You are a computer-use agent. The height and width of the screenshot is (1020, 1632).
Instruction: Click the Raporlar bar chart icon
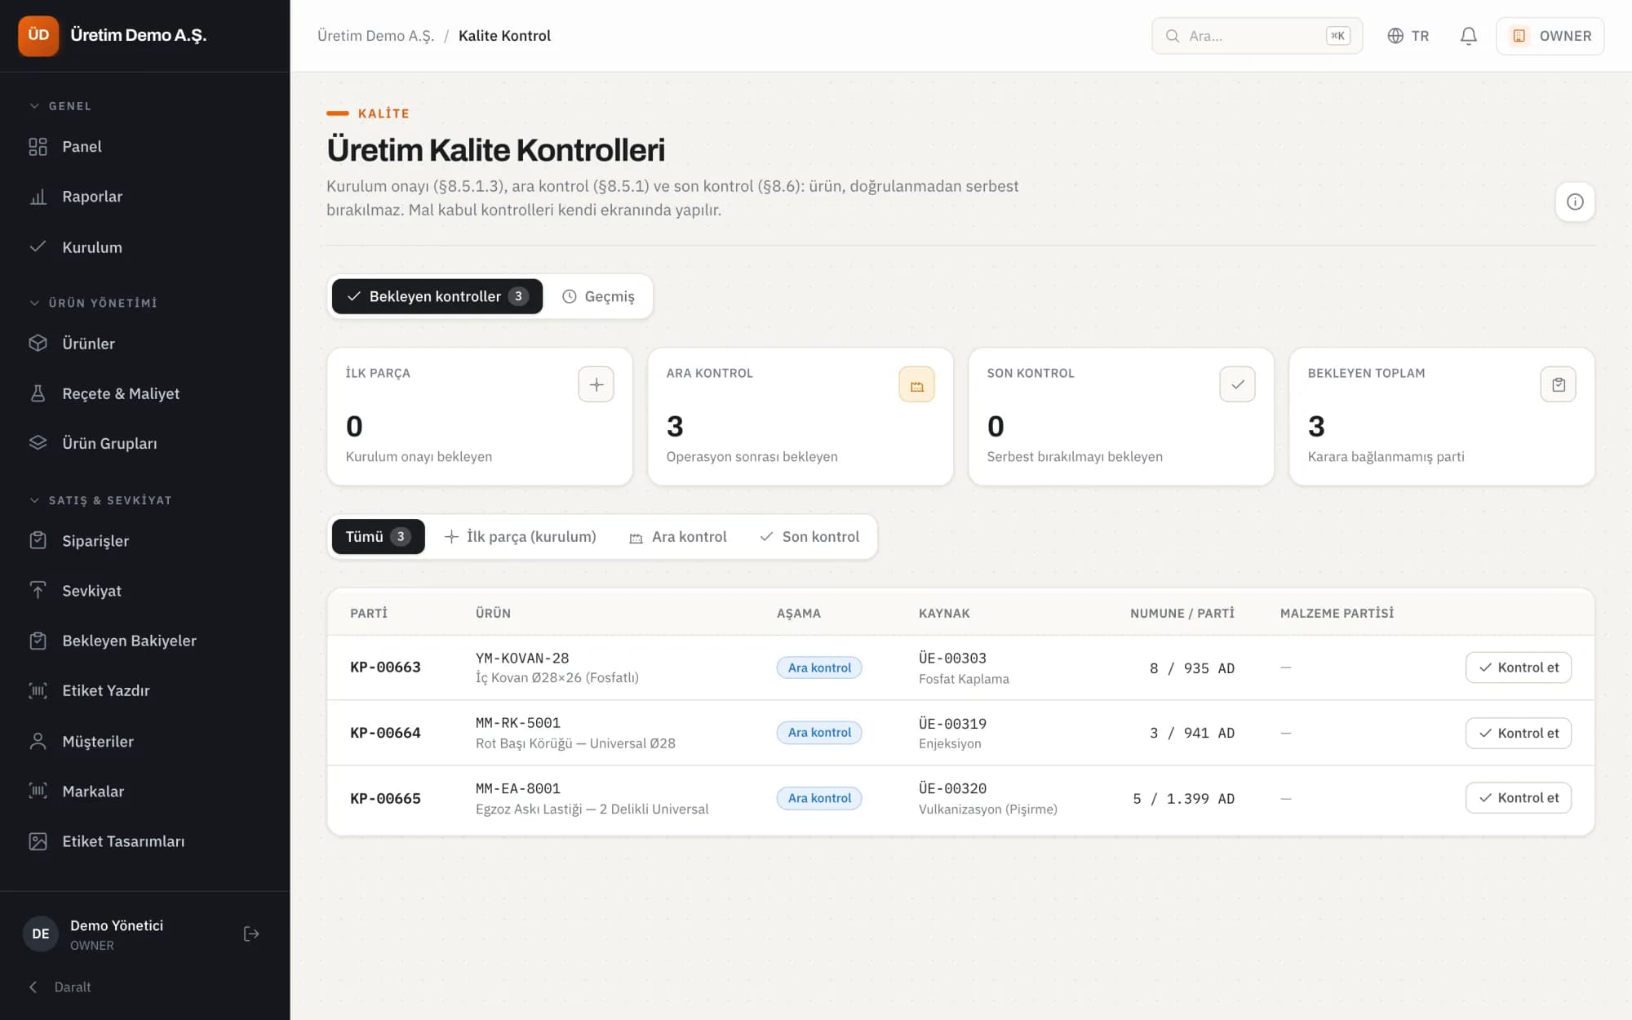click(x=38, y=197)
